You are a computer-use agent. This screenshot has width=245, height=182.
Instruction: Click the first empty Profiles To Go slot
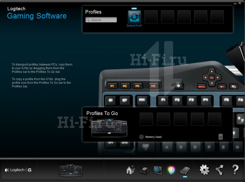pyautogui.click(x=146, y=119)
